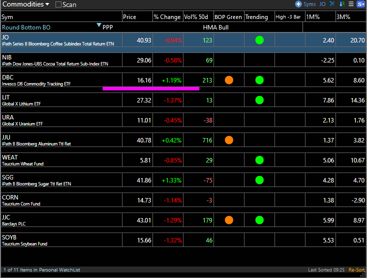Remove JO with the blue X icon
The image size is (367, 278).
point(332,3)
